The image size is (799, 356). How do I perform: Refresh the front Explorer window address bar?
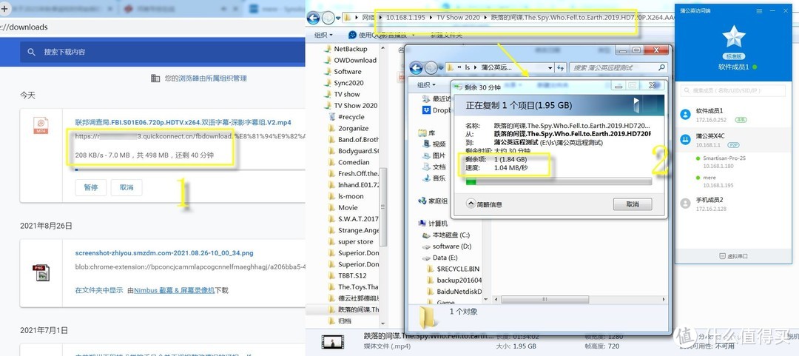(x=561, y=67)
